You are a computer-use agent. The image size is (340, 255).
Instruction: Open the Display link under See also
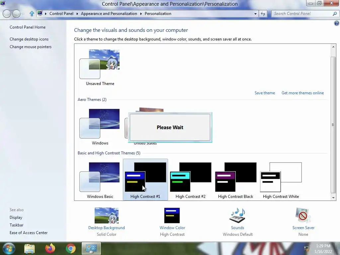16,217
